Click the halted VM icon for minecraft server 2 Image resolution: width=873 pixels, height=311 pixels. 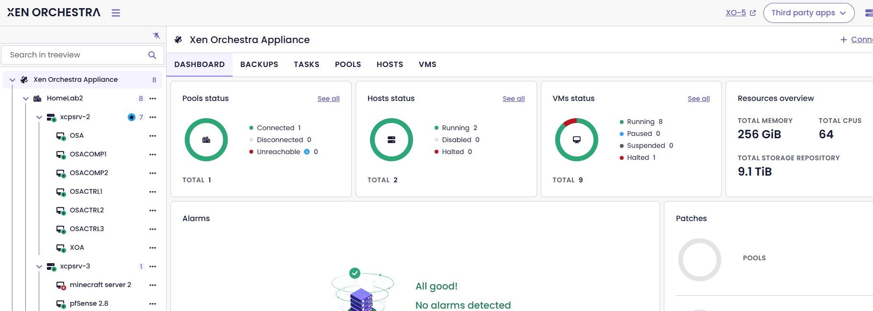pos(61,285)
